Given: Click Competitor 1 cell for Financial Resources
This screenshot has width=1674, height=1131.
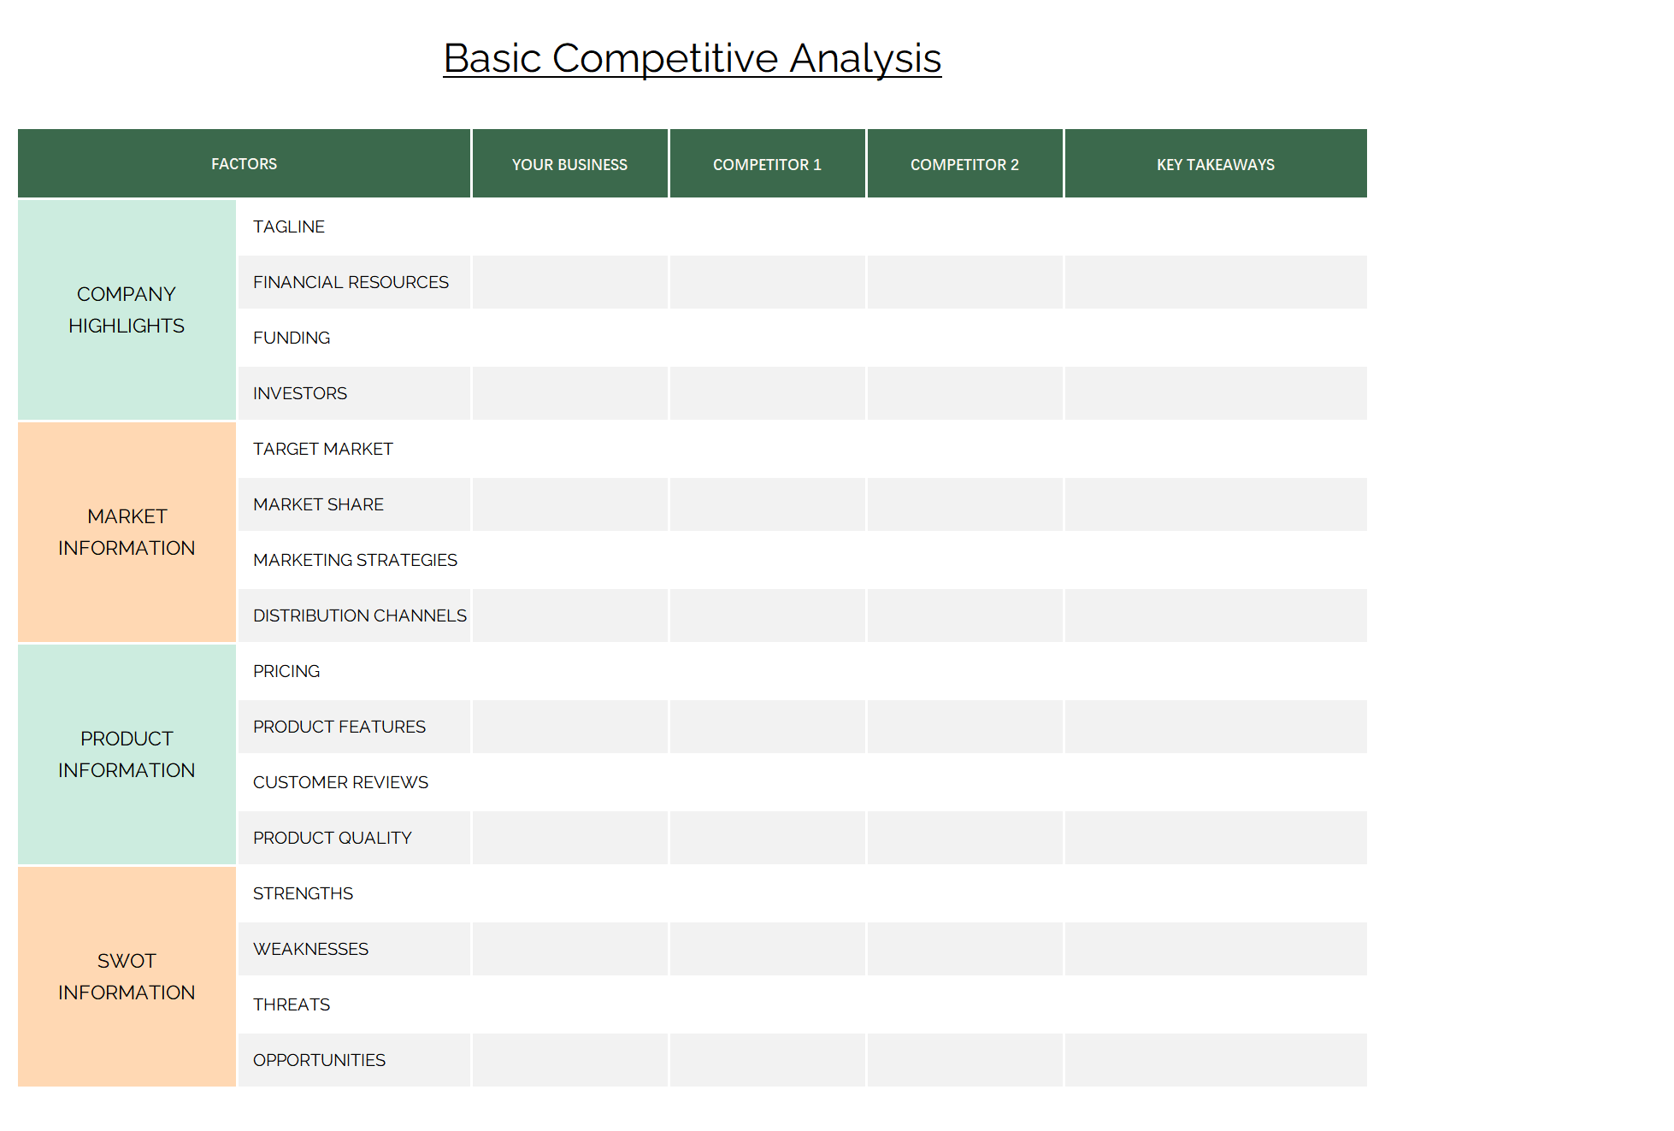Looking at the screenshot, I should click(x=768, y=282).
